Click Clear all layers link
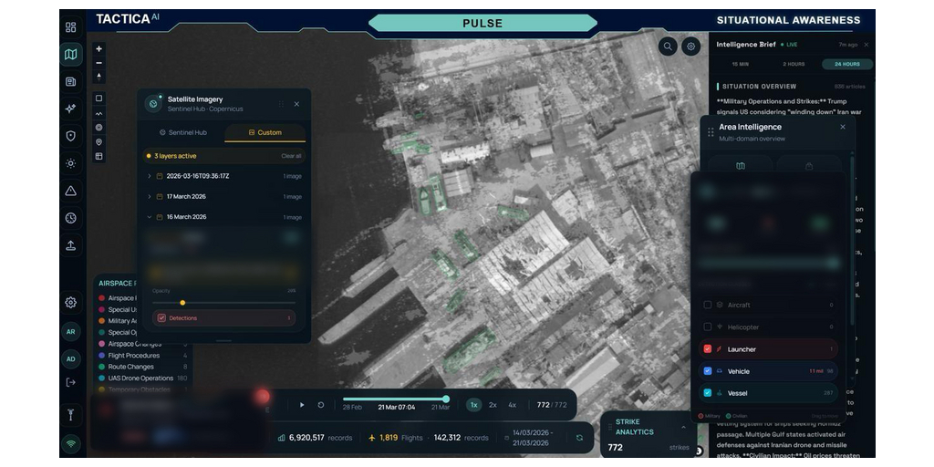 [291, 156]
